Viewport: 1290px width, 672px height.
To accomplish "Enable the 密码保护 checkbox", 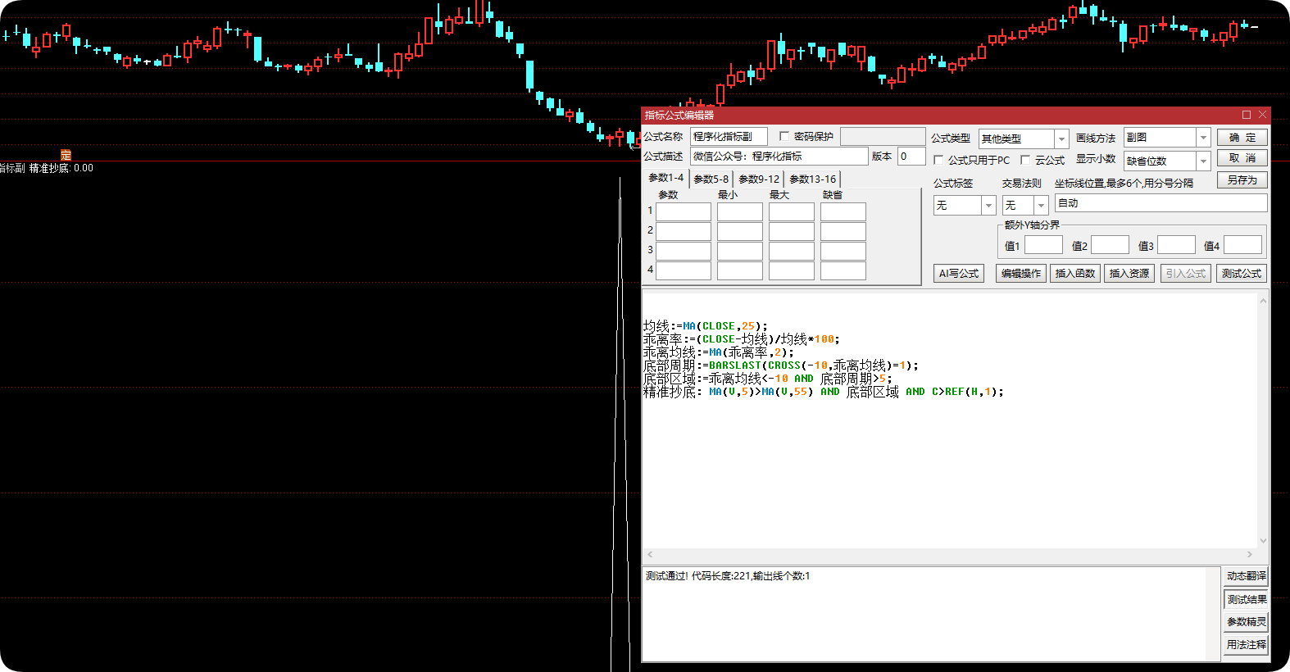I will [784, 137].
